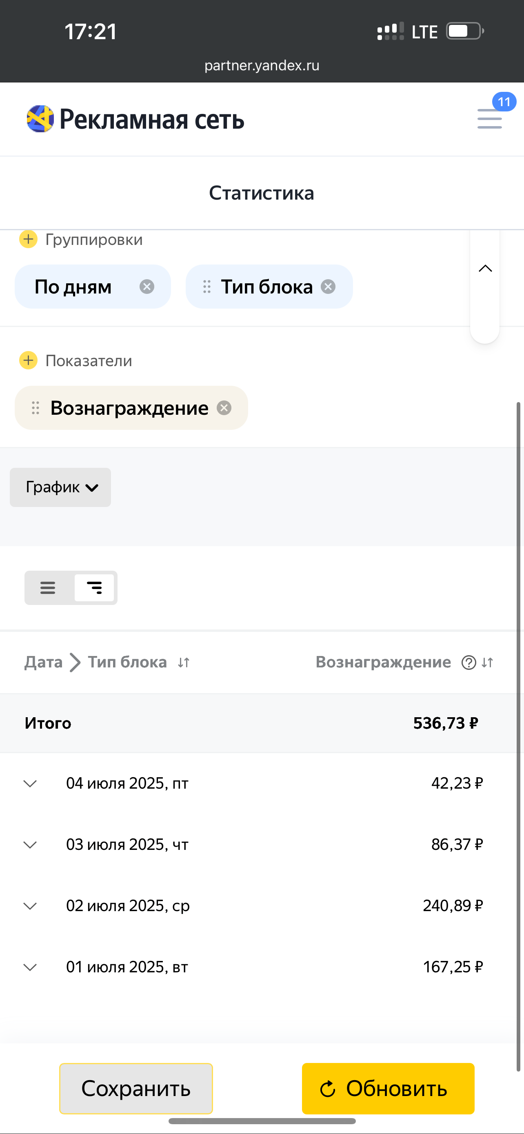Open Вознаграждение help question-mark icon
This screenshot has height=1134, width=524.
coord(468,663)
